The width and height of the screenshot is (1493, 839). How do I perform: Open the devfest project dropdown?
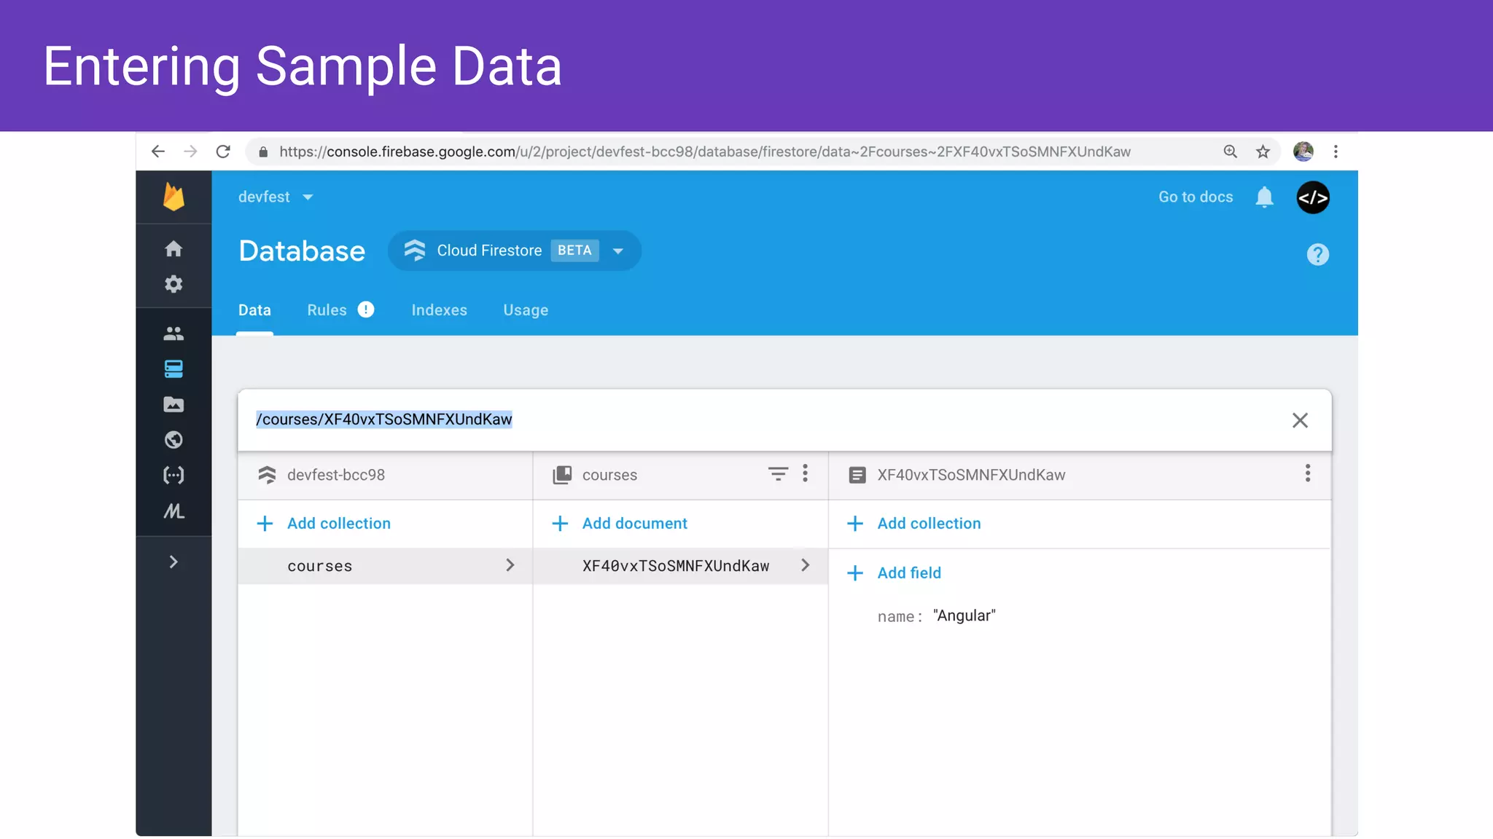276,197
